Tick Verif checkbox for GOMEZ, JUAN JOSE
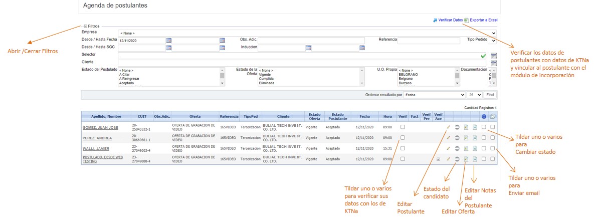This screenshot has width=599, height=219. point(403,127)
